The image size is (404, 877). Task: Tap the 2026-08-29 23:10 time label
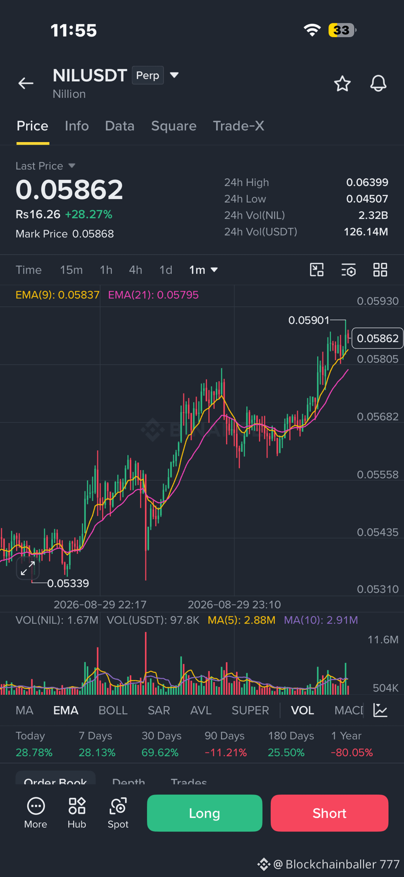[234, 605]
